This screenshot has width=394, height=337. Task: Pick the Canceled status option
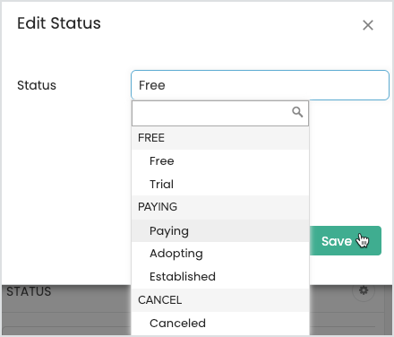pos(220,324)
